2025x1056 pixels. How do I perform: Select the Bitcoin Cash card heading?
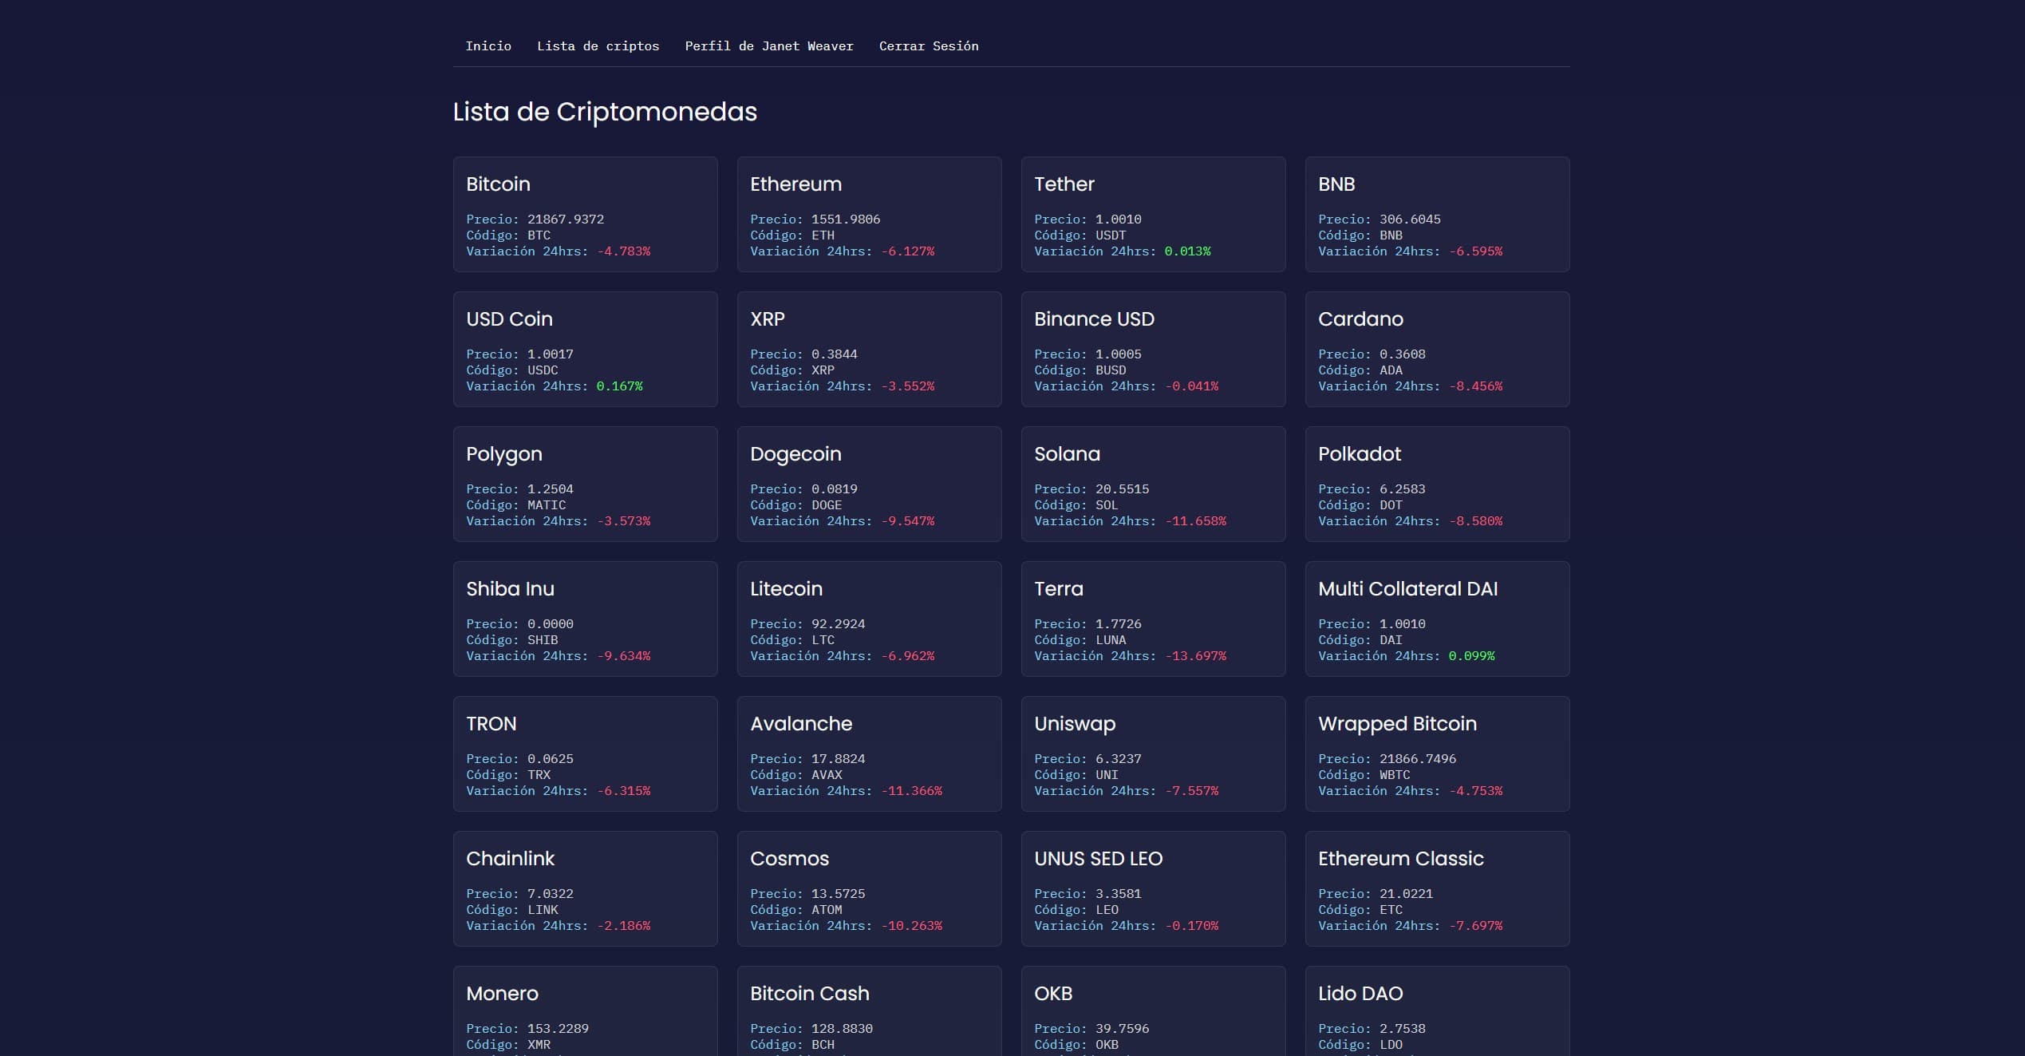[x=810, y=994]
